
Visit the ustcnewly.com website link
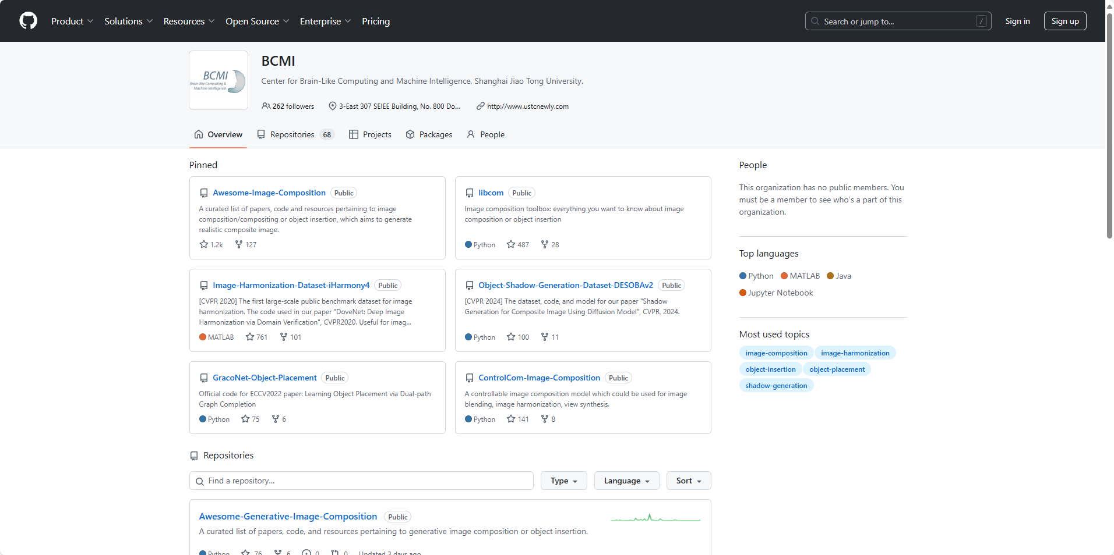click(528, 106)
